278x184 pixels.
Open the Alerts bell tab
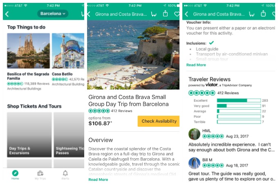[x=65, y=175]
